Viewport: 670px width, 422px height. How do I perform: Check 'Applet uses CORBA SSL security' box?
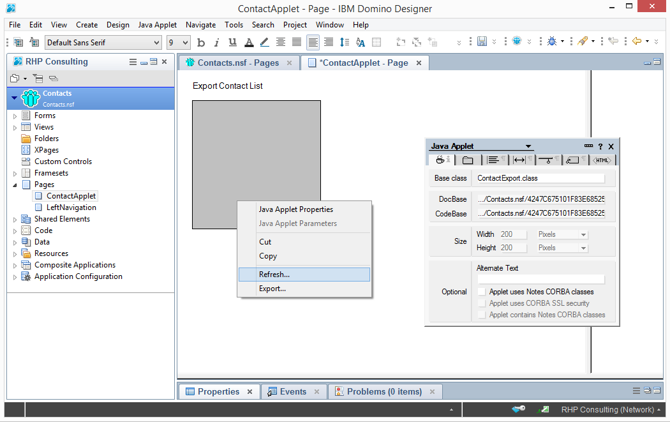coord(482,303)
